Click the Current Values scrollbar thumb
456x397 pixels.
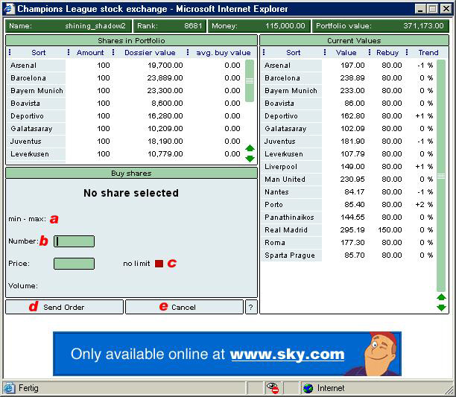[x=441, y=176]
